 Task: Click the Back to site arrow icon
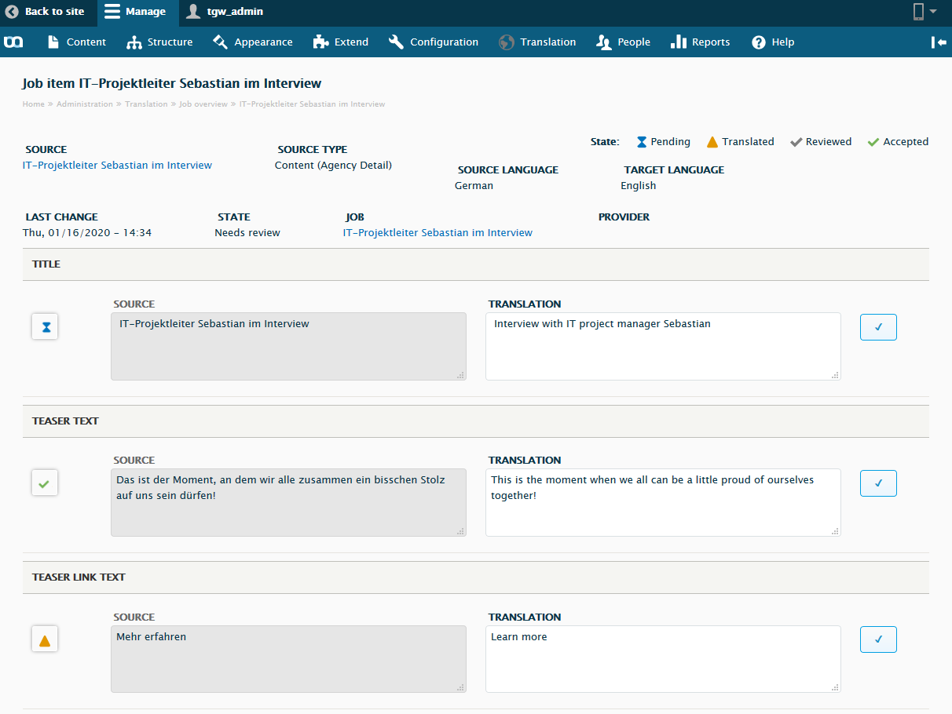(x=12, y=12)
